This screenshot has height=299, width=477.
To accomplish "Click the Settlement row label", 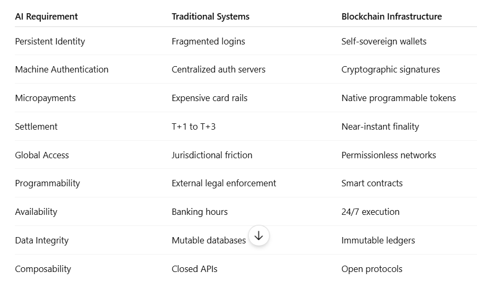I will coord(36,126).
